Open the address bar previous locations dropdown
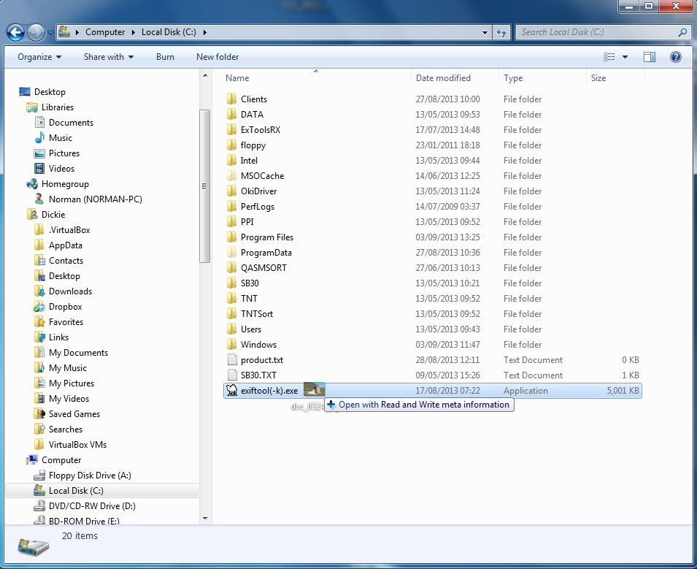Viewport: 697px width, 569px height. click(x=485, y=32)
